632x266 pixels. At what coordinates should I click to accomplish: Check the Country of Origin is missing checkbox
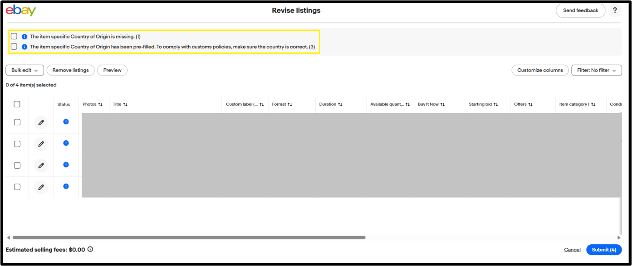(x=14, y=36)
